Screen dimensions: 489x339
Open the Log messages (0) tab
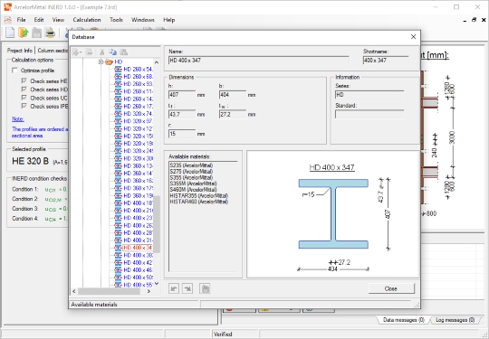(x=455, y=320)
